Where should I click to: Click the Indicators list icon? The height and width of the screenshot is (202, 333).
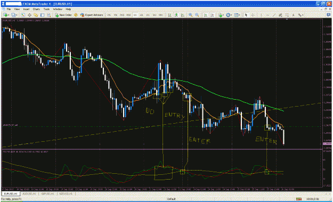tap(221, 15)
